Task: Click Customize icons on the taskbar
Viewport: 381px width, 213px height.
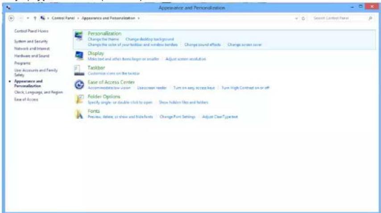Action: (114, 73)
